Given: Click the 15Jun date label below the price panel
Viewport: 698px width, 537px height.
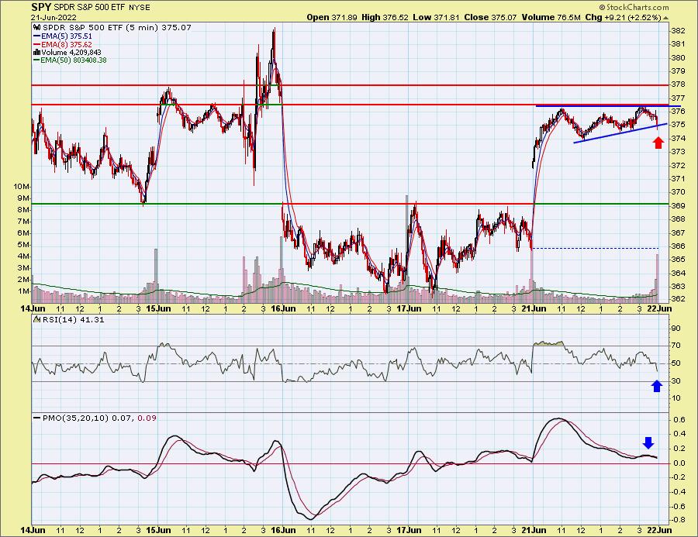Looking at the screenshot, I should (158, 308).
